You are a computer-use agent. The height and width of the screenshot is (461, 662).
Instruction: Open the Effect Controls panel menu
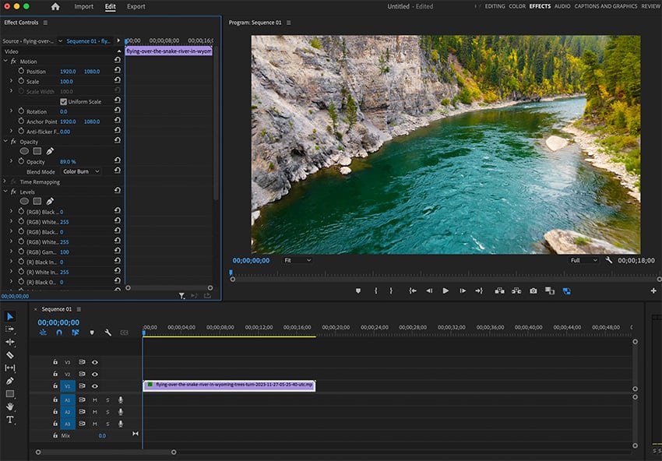[x=45, y=23]
